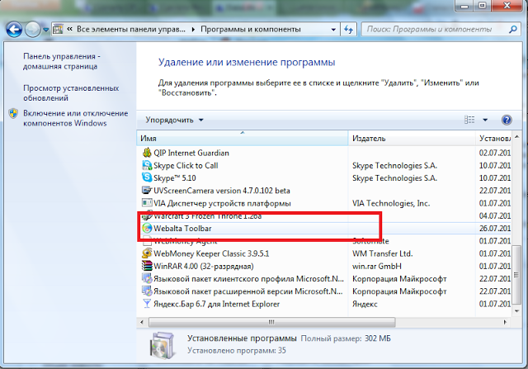The image size is (528, 369).
Task: Select the Webalta Toolbar entry
Action: [182, 229]
